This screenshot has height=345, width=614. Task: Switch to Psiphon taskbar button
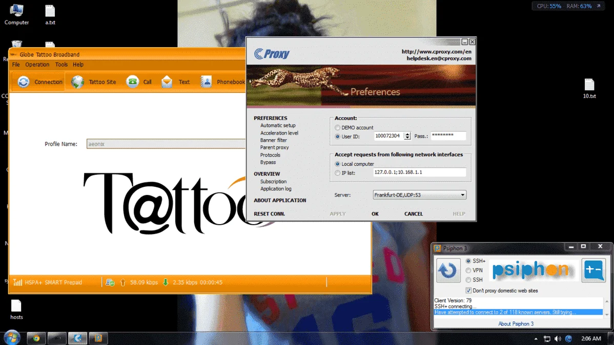[x=98, y=338]
